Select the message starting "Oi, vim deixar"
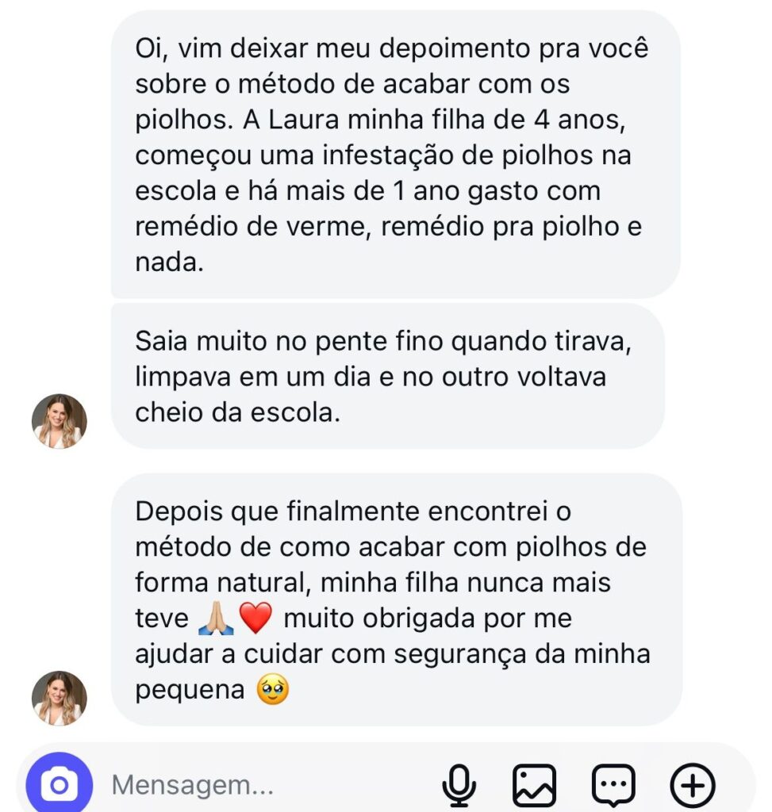The height and width of the screenshot is (812, 772). 394,155
